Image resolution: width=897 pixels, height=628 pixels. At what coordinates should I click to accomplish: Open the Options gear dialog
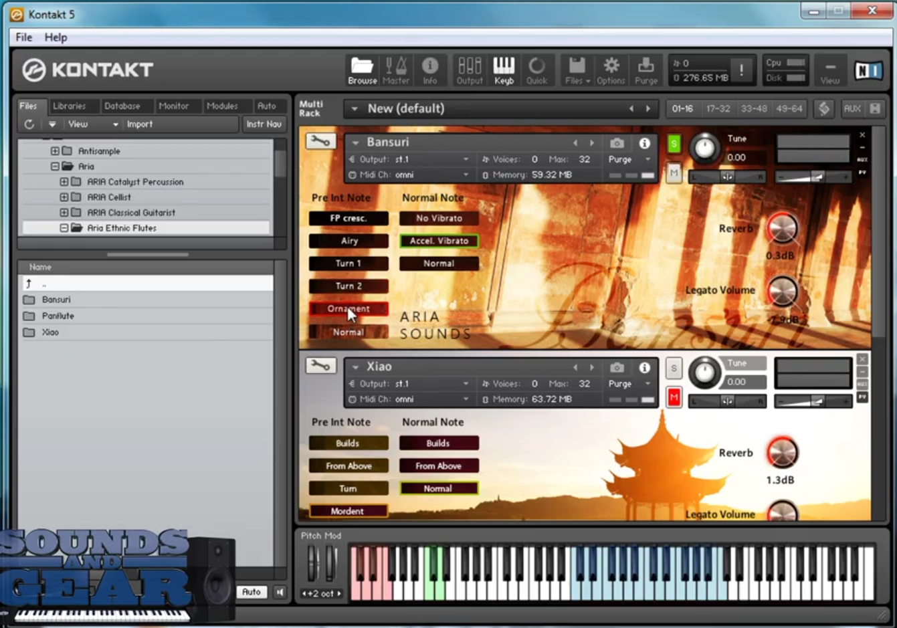point(611,70)
